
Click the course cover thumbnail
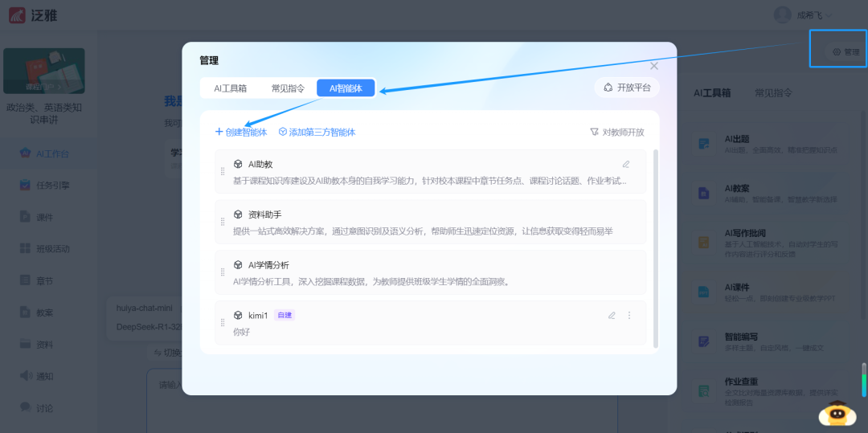click(44, 71)
